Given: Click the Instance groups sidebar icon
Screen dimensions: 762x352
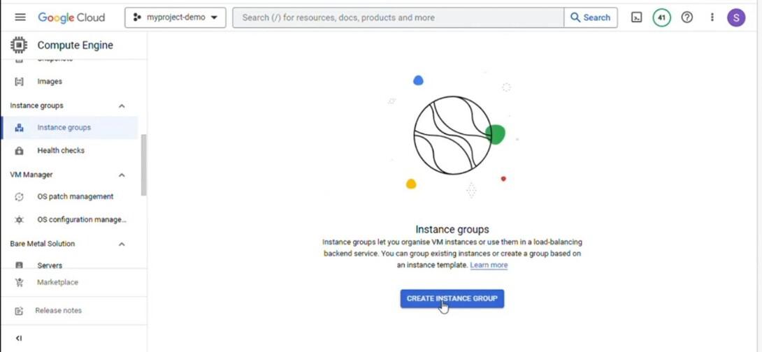Looking at the screenshot, I should [x=19, y=128].
